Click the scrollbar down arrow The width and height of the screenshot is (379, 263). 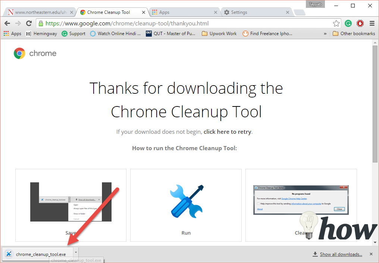375,242
